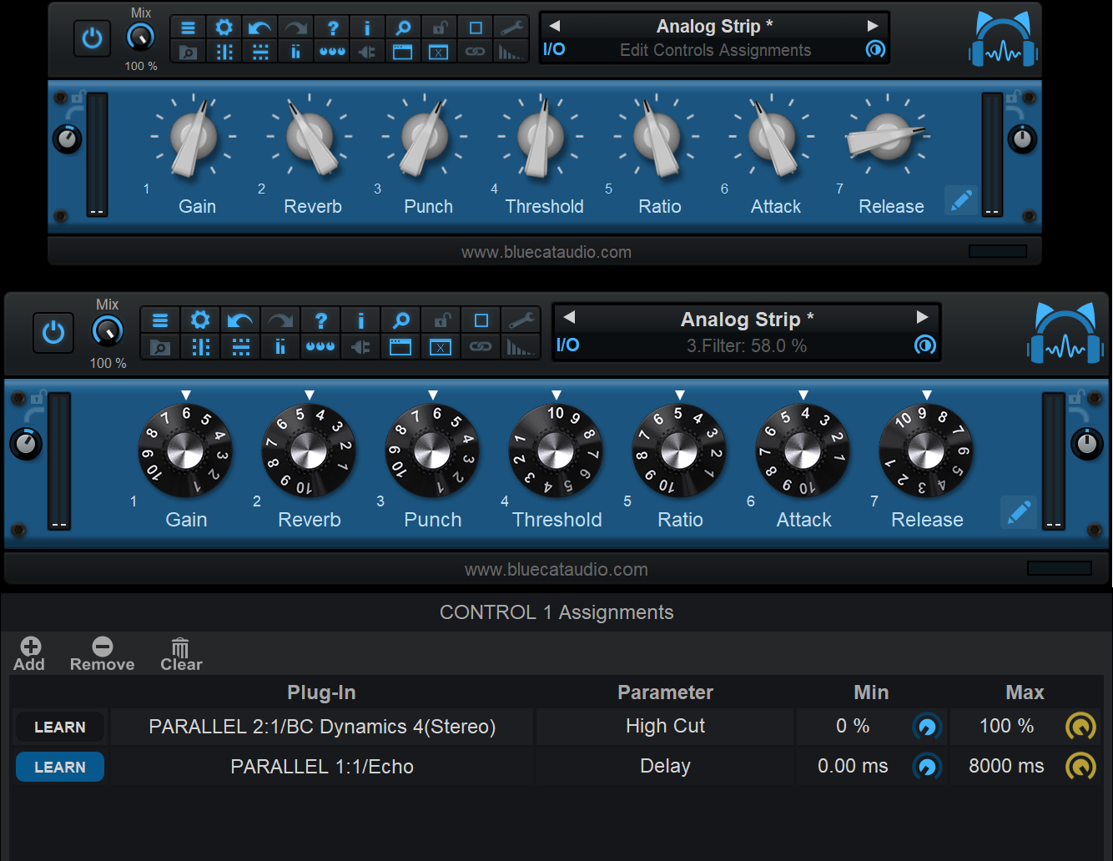Click Mix knob in upper plug-in window
Viewport: 1113px width, 861px height.
point(141,37)
